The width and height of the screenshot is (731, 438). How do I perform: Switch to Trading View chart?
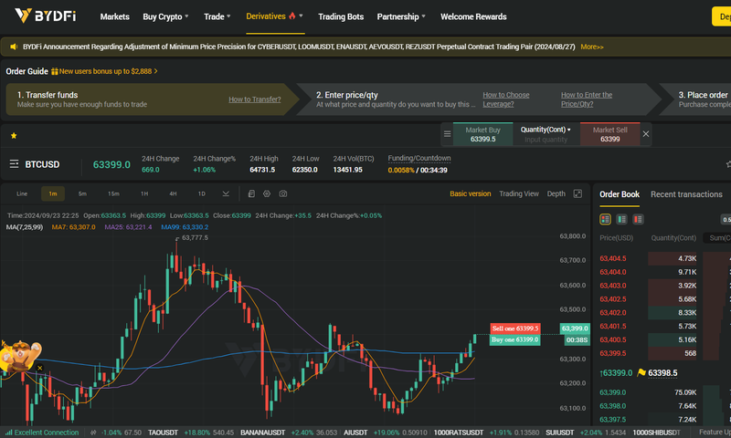click(x=519, y=193)
